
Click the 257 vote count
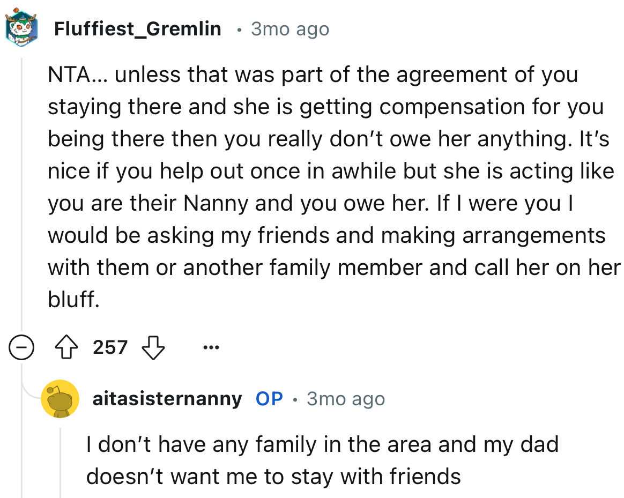pos(110,347)
